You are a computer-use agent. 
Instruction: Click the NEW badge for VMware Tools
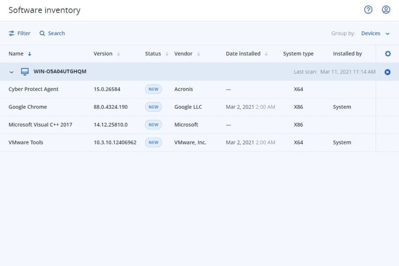(x=153, y=143)
